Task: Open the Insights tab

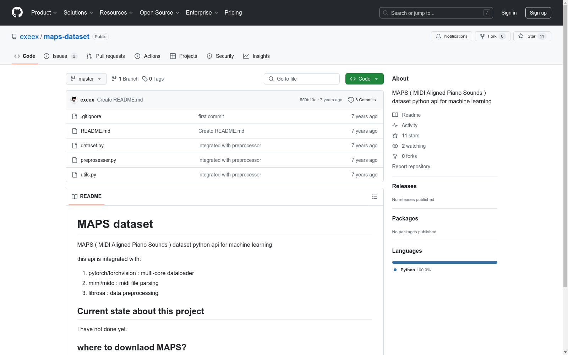Action: click(257, 56)
